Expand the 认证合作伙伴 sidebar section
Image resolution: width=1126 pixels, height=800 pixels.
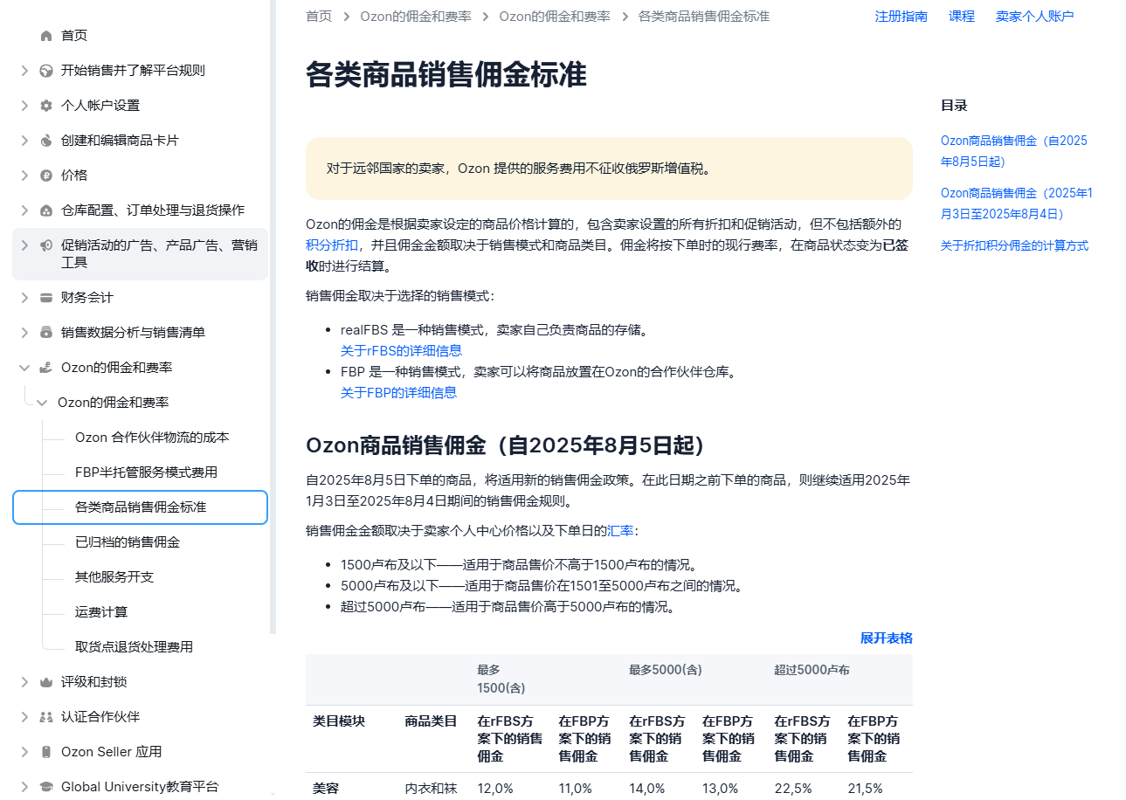click(x=24, y=717)
